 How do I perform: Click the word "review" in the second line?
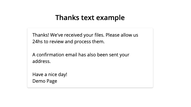(56, 41)
